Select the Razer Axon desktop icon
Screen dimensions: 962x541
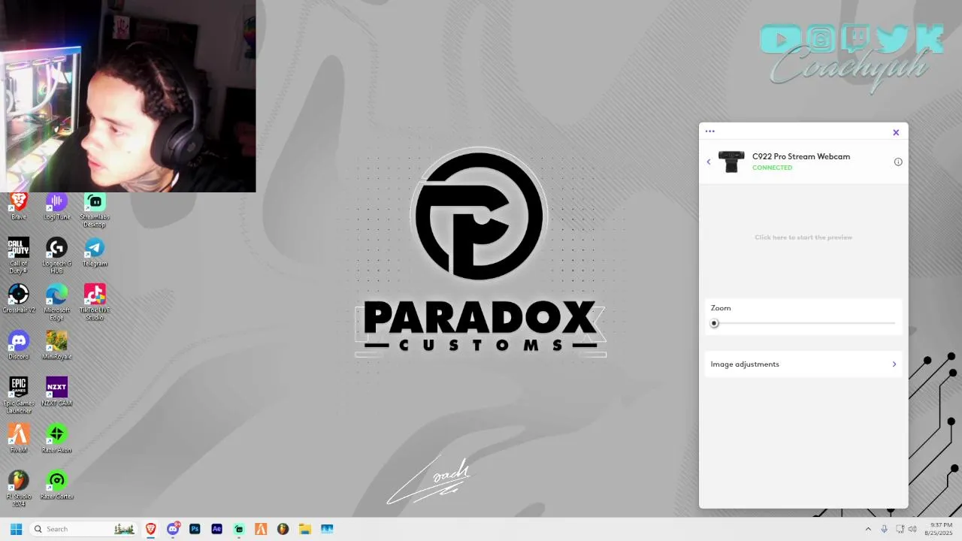[56, 439]
